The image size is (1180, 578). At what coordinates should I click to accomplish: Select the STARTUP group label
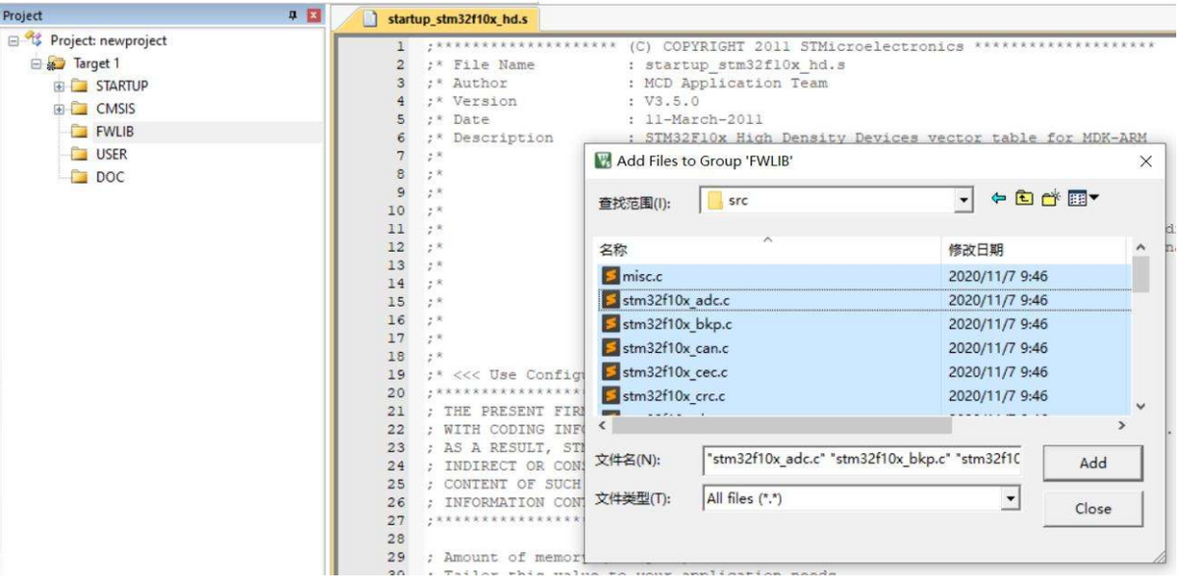122,87
